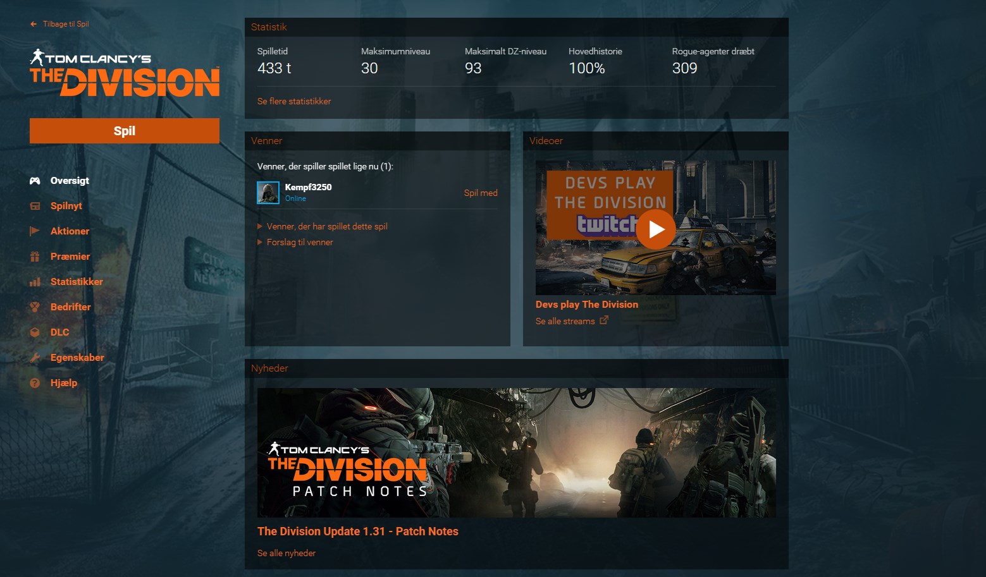This screenshot has width=986, height=577.
Task: Click 'Venner, der spiller spillet lige nu (1):' text
Action: coord(325,166)
